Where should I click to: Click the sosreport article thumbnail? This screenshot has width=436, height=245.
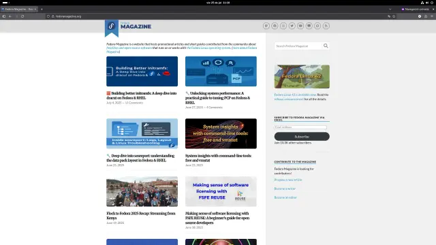(142, 133)
